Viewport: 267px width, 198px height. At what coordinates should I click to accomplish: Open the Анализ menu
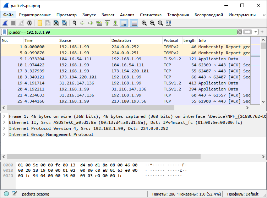(x=127, y=15)
